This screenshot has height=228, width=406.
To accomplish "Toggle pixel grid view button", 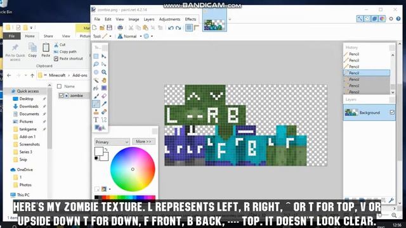I will (x=189, y=28).
